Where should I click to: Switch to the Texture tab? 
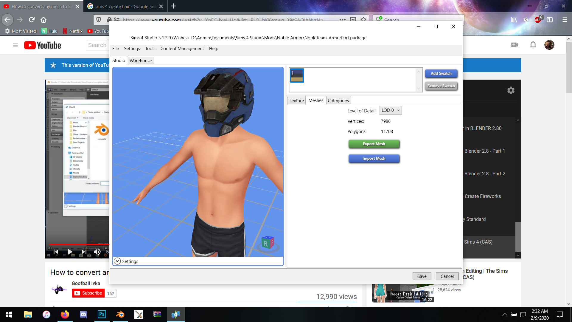pos(297,100)
